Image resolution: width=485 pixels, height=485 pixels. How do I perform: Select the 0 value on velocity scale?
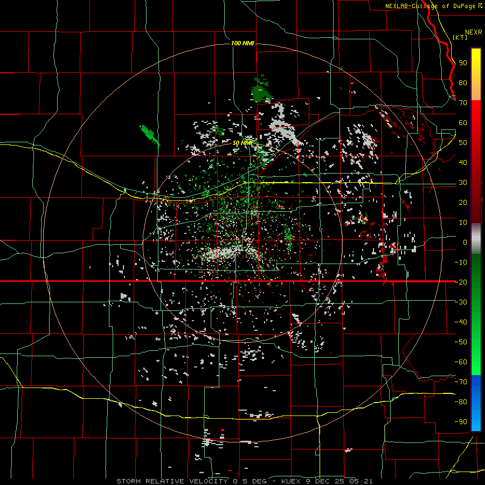tap(465, 242)
